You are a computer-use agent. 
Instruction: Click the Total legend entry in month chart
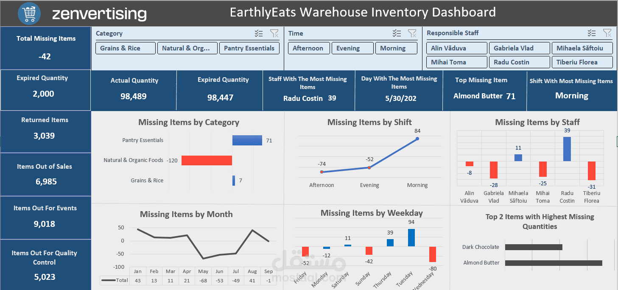tap(115, 281)
